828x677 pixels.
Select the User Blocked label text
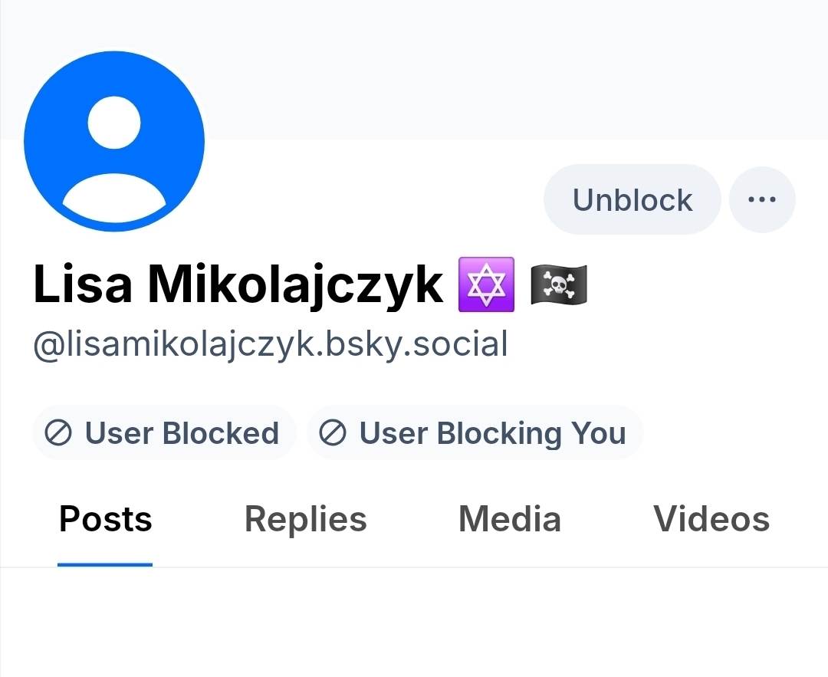[182, 433]
